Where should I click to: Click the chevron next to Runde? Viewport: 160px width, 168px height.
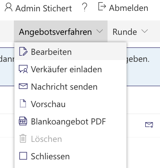pos(145,31)
